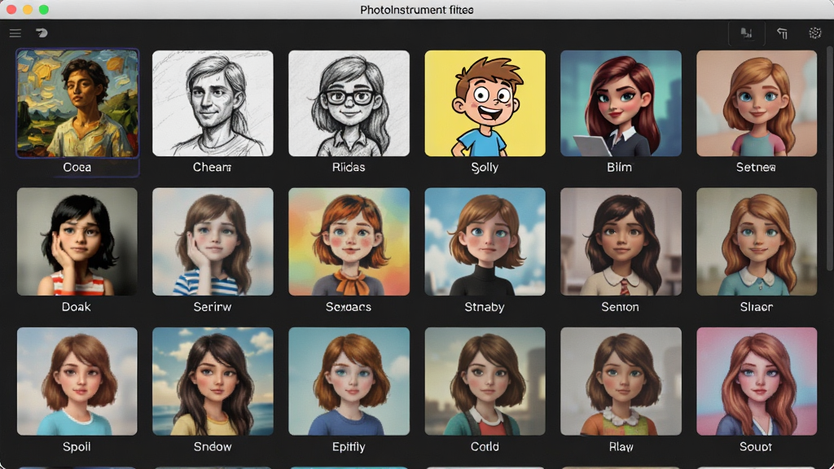The height and width of the screenshot is (469, 834).
Task: Click the boxed image icon in the top-right toolbar
Action: pyautogui.click(x=746, y=33)
